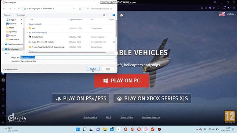Select Bu bilgisayar in the address breadcrumb

[34, 8]
